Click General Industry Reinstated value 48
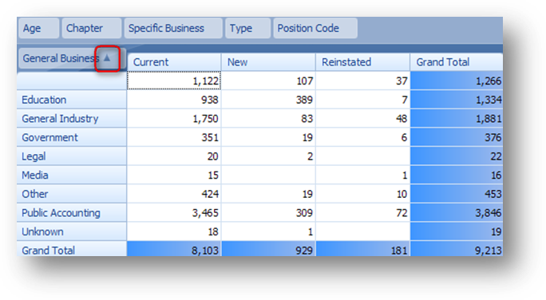Screen dimensions: 546x300 point(363,119)
